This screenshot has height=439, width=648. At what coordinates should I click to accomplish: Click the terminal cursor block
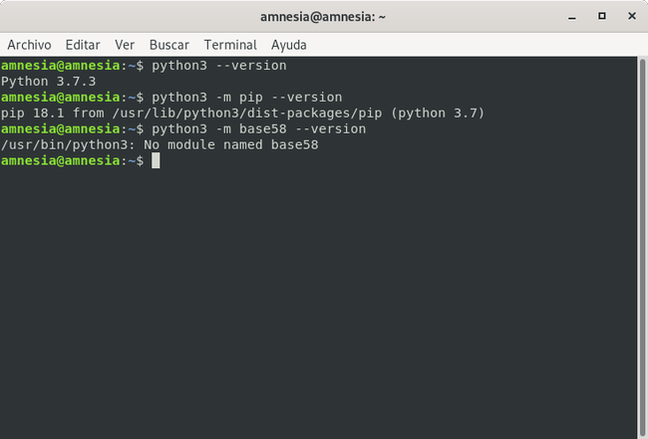click(x=156, y=161)
